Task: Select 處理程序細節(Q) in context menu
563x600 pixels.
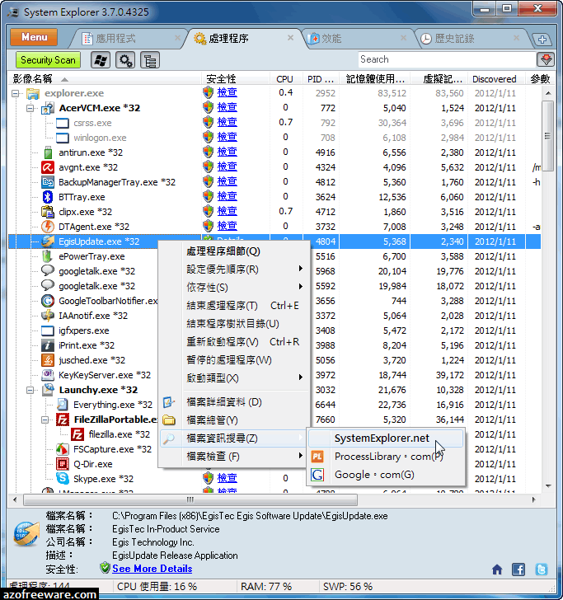Action: coord(233,251)
